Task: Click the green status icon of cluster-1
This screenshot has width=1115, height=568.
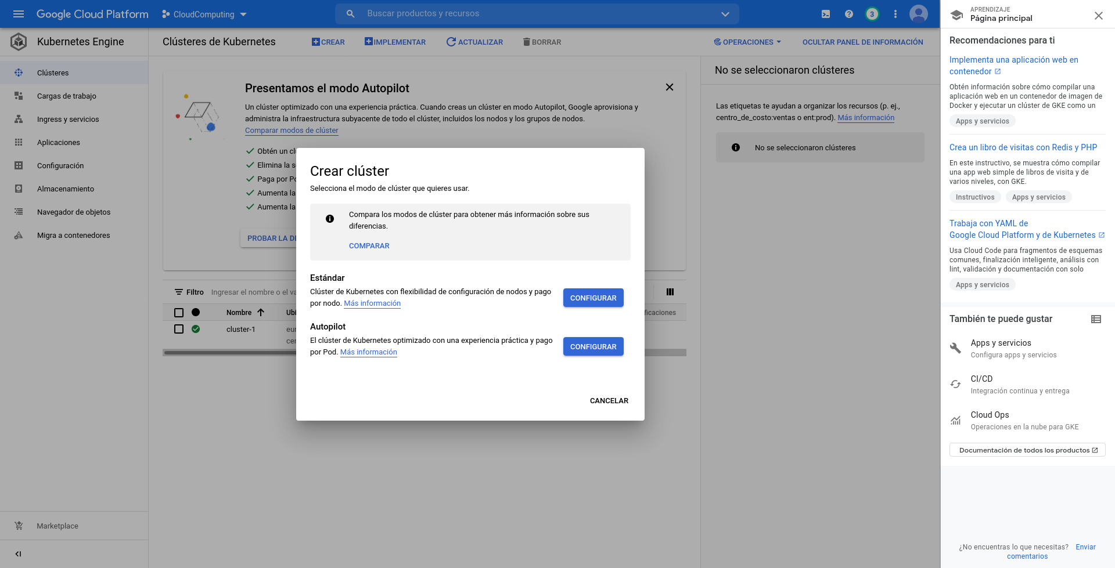Action: [x=196, y=329]
